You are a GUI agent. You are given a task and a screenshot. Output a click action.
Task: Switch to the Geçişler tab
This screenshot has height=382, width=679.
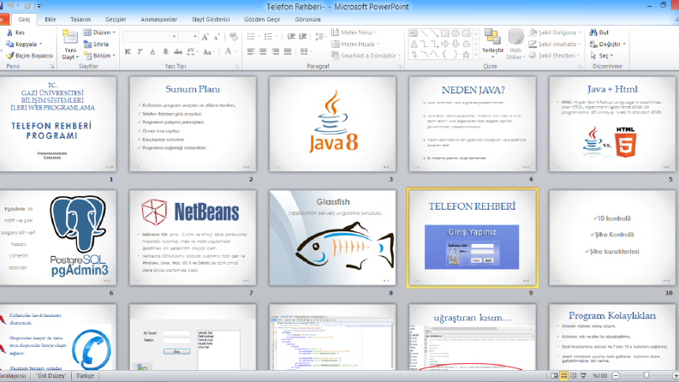point(116,20)
